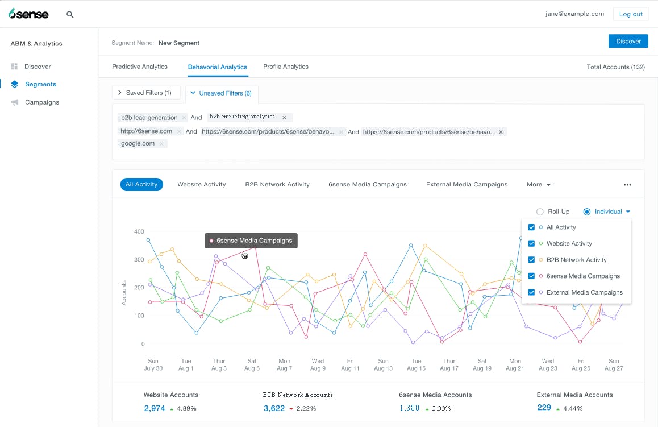
Task: Remove the 'b2b lead generation' filter tag
Action: [184, 118]
